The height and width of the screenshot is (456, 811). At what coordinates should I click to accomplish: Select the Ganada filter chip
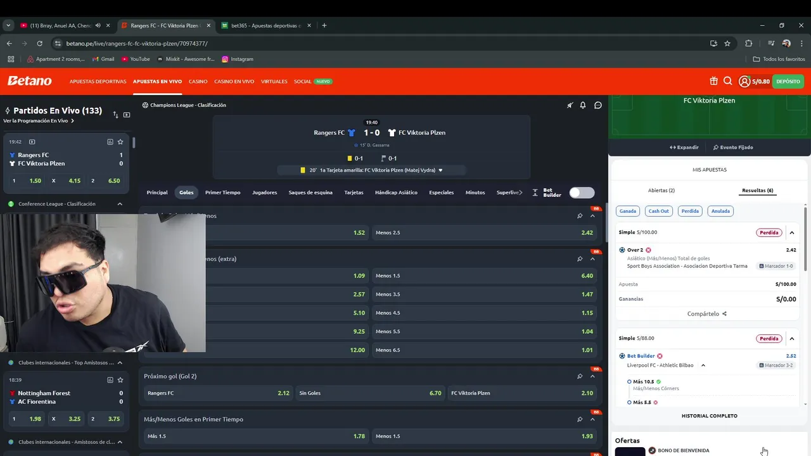point(628,211)
